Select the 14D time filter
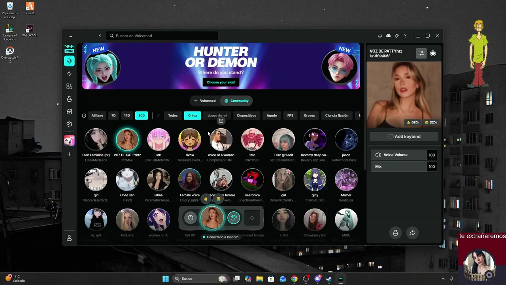The width and height of the screenshot is (506, 285). coord(127,116)
